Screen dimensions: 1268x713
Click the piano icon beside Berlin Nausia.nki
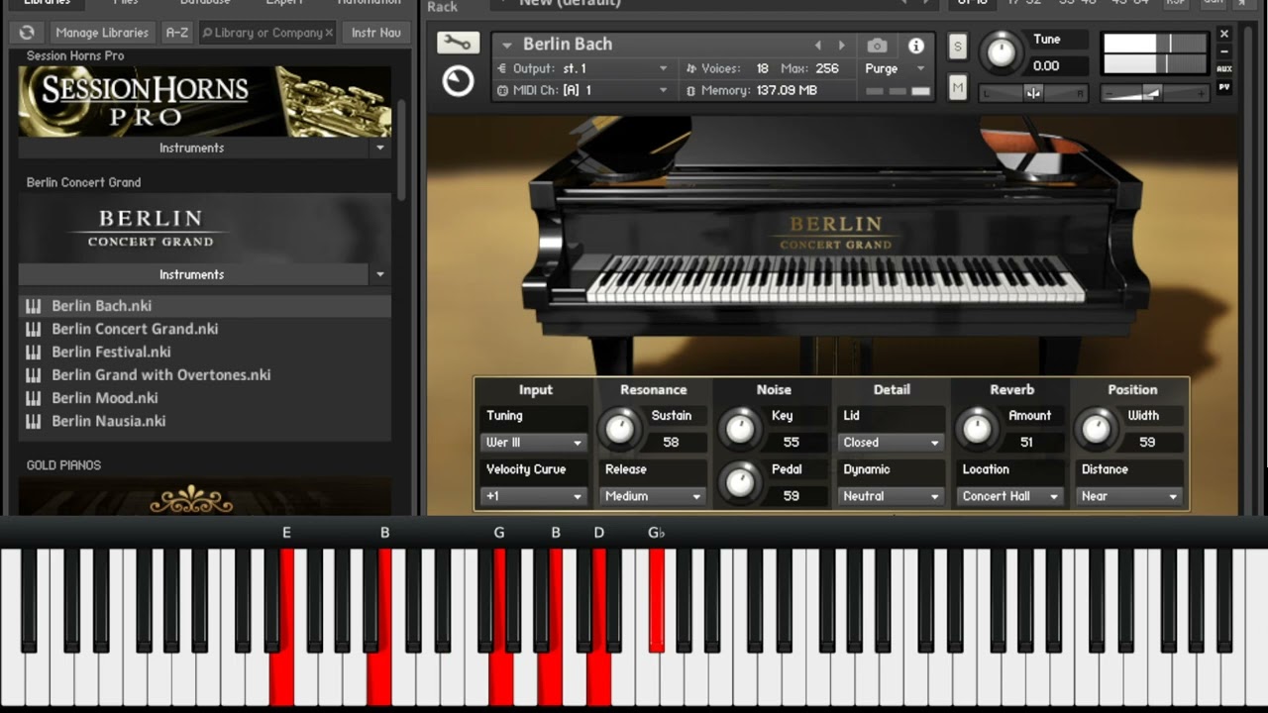pyautogui.click(x=34, y=421)
